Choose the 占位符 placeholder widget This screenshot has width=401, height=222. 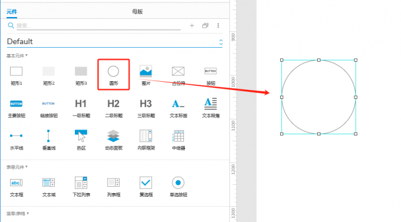click(178, 75)
